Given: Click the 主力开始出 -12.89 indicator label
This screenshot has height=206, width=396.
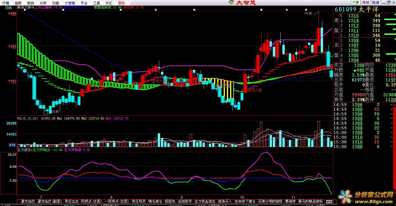Looking at the screenshot, I should tap(48, 150).
